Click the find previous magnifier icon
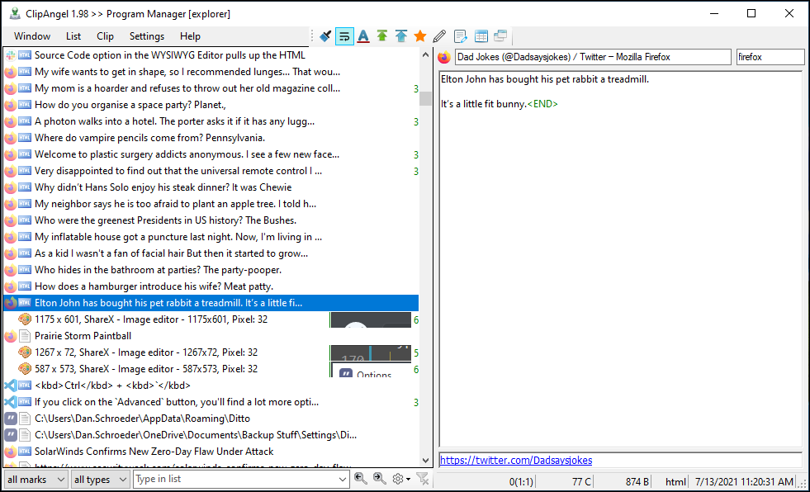810x492 pixels. (361, 479)
